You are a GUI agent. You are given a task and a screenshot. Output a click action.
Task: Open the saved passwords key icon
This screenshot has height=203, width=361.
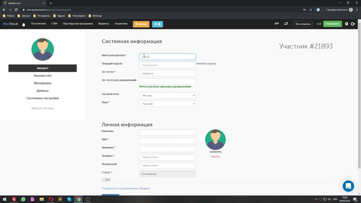point(305,10)
